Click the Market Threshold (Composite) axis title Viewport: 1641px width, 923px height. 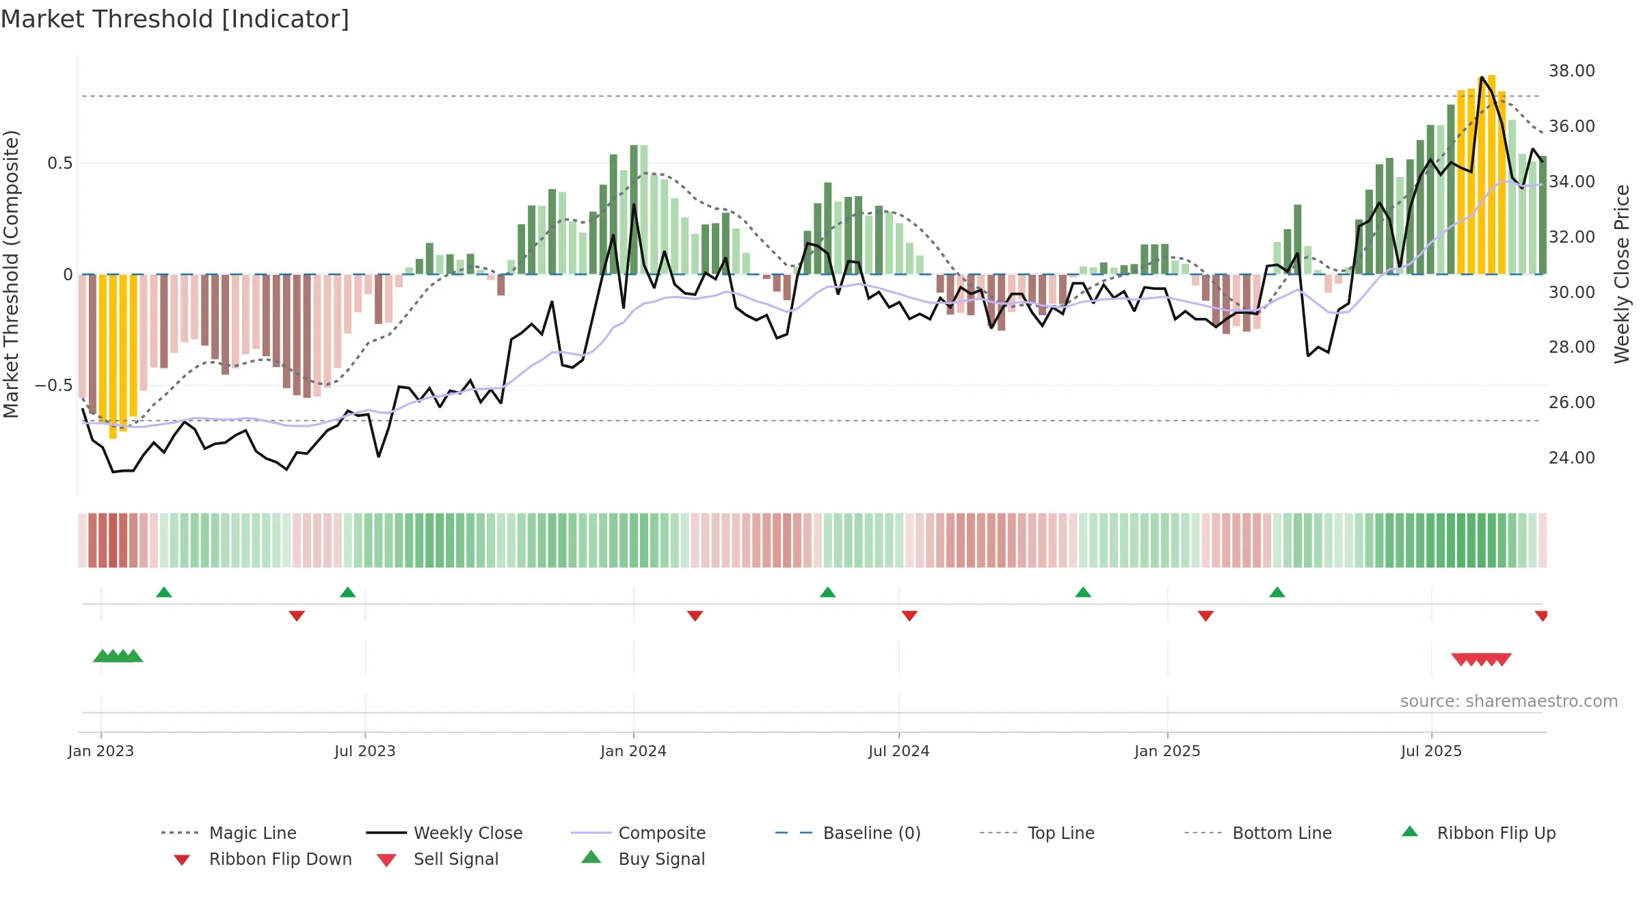coord(11,274)
